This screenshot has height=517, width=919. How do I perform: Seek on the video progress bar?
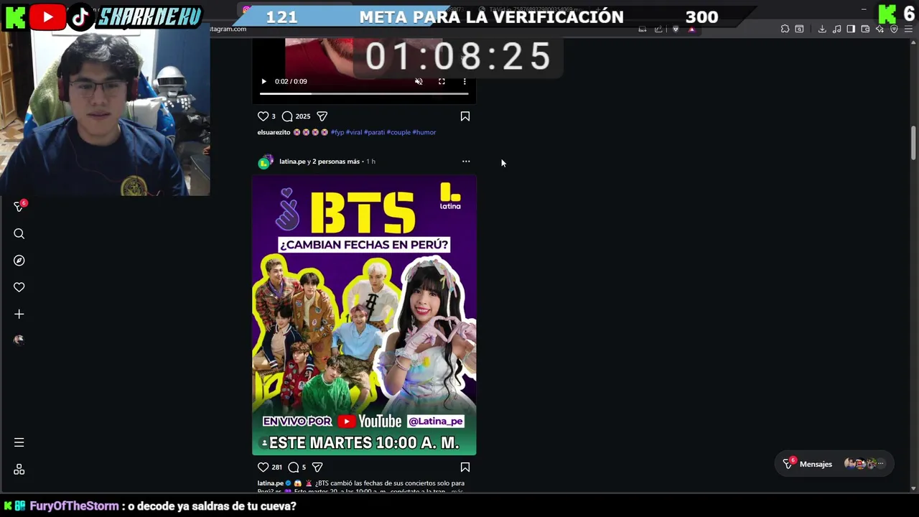click(x=364, y=93)
